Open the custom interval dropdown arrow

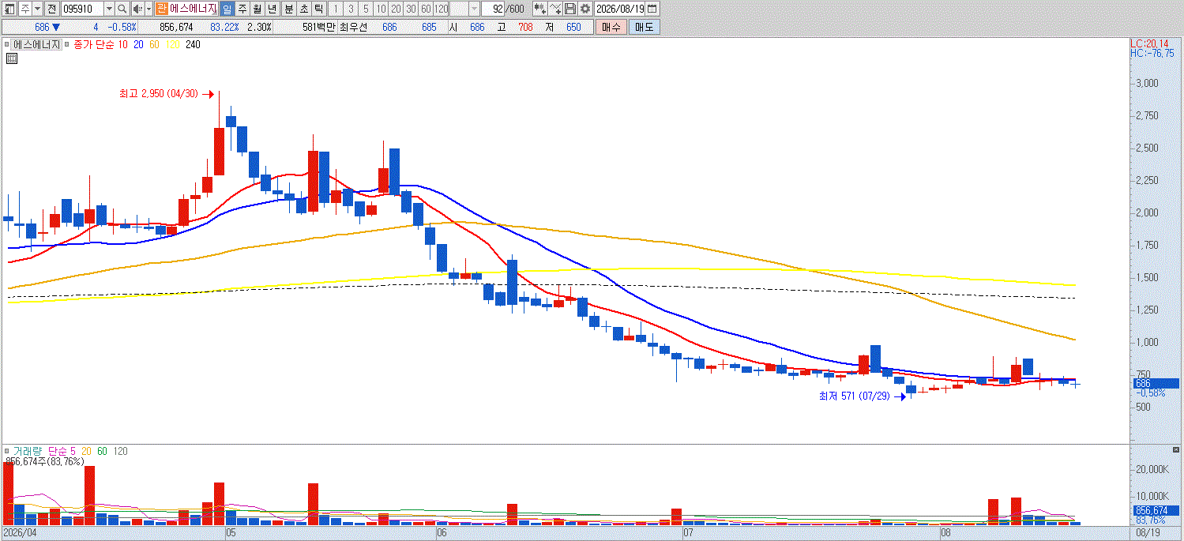point(474,9)
